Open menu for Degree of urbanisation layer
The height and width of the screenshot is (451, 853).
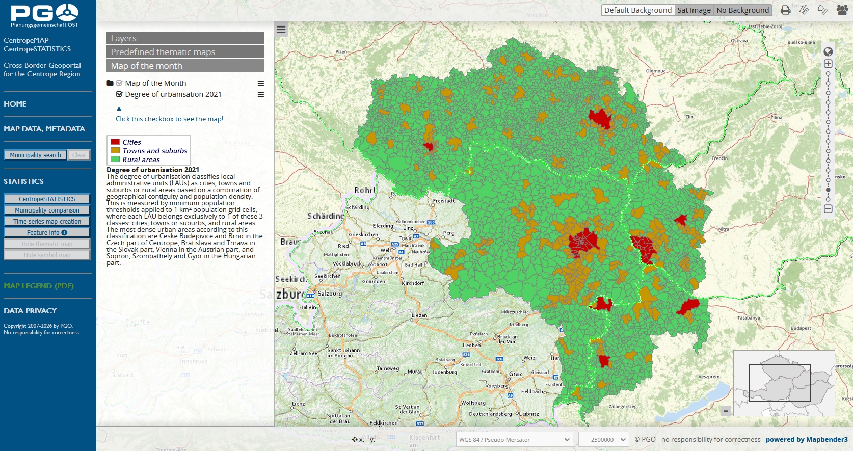coord(260,94)
